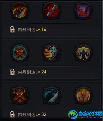
Task: Click the 内丹到达Lv 16 unlock text
Action: (x=32, y=29)
